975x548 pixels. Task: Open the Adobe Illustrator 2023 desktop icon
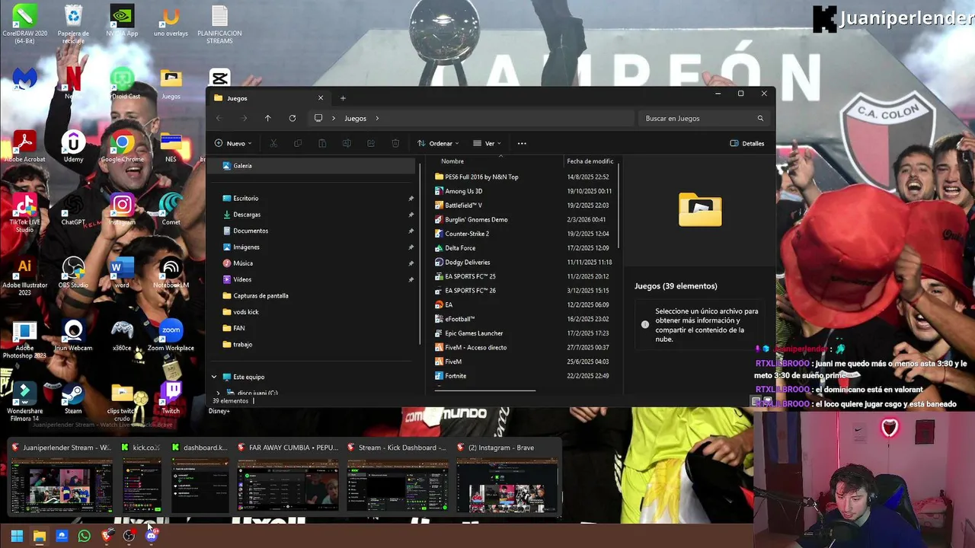tap(24, 276)
